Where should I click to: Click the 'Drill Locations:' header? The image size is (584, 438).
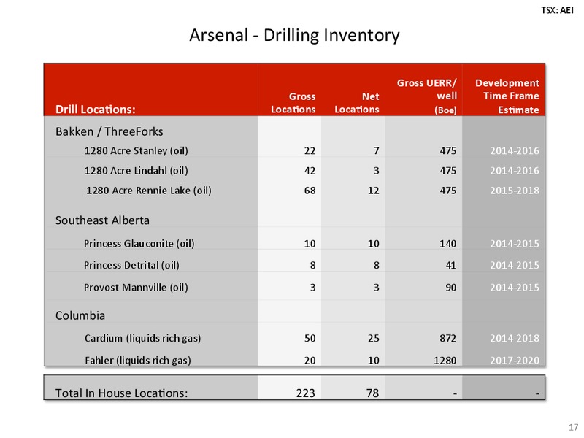click(96, 109)
